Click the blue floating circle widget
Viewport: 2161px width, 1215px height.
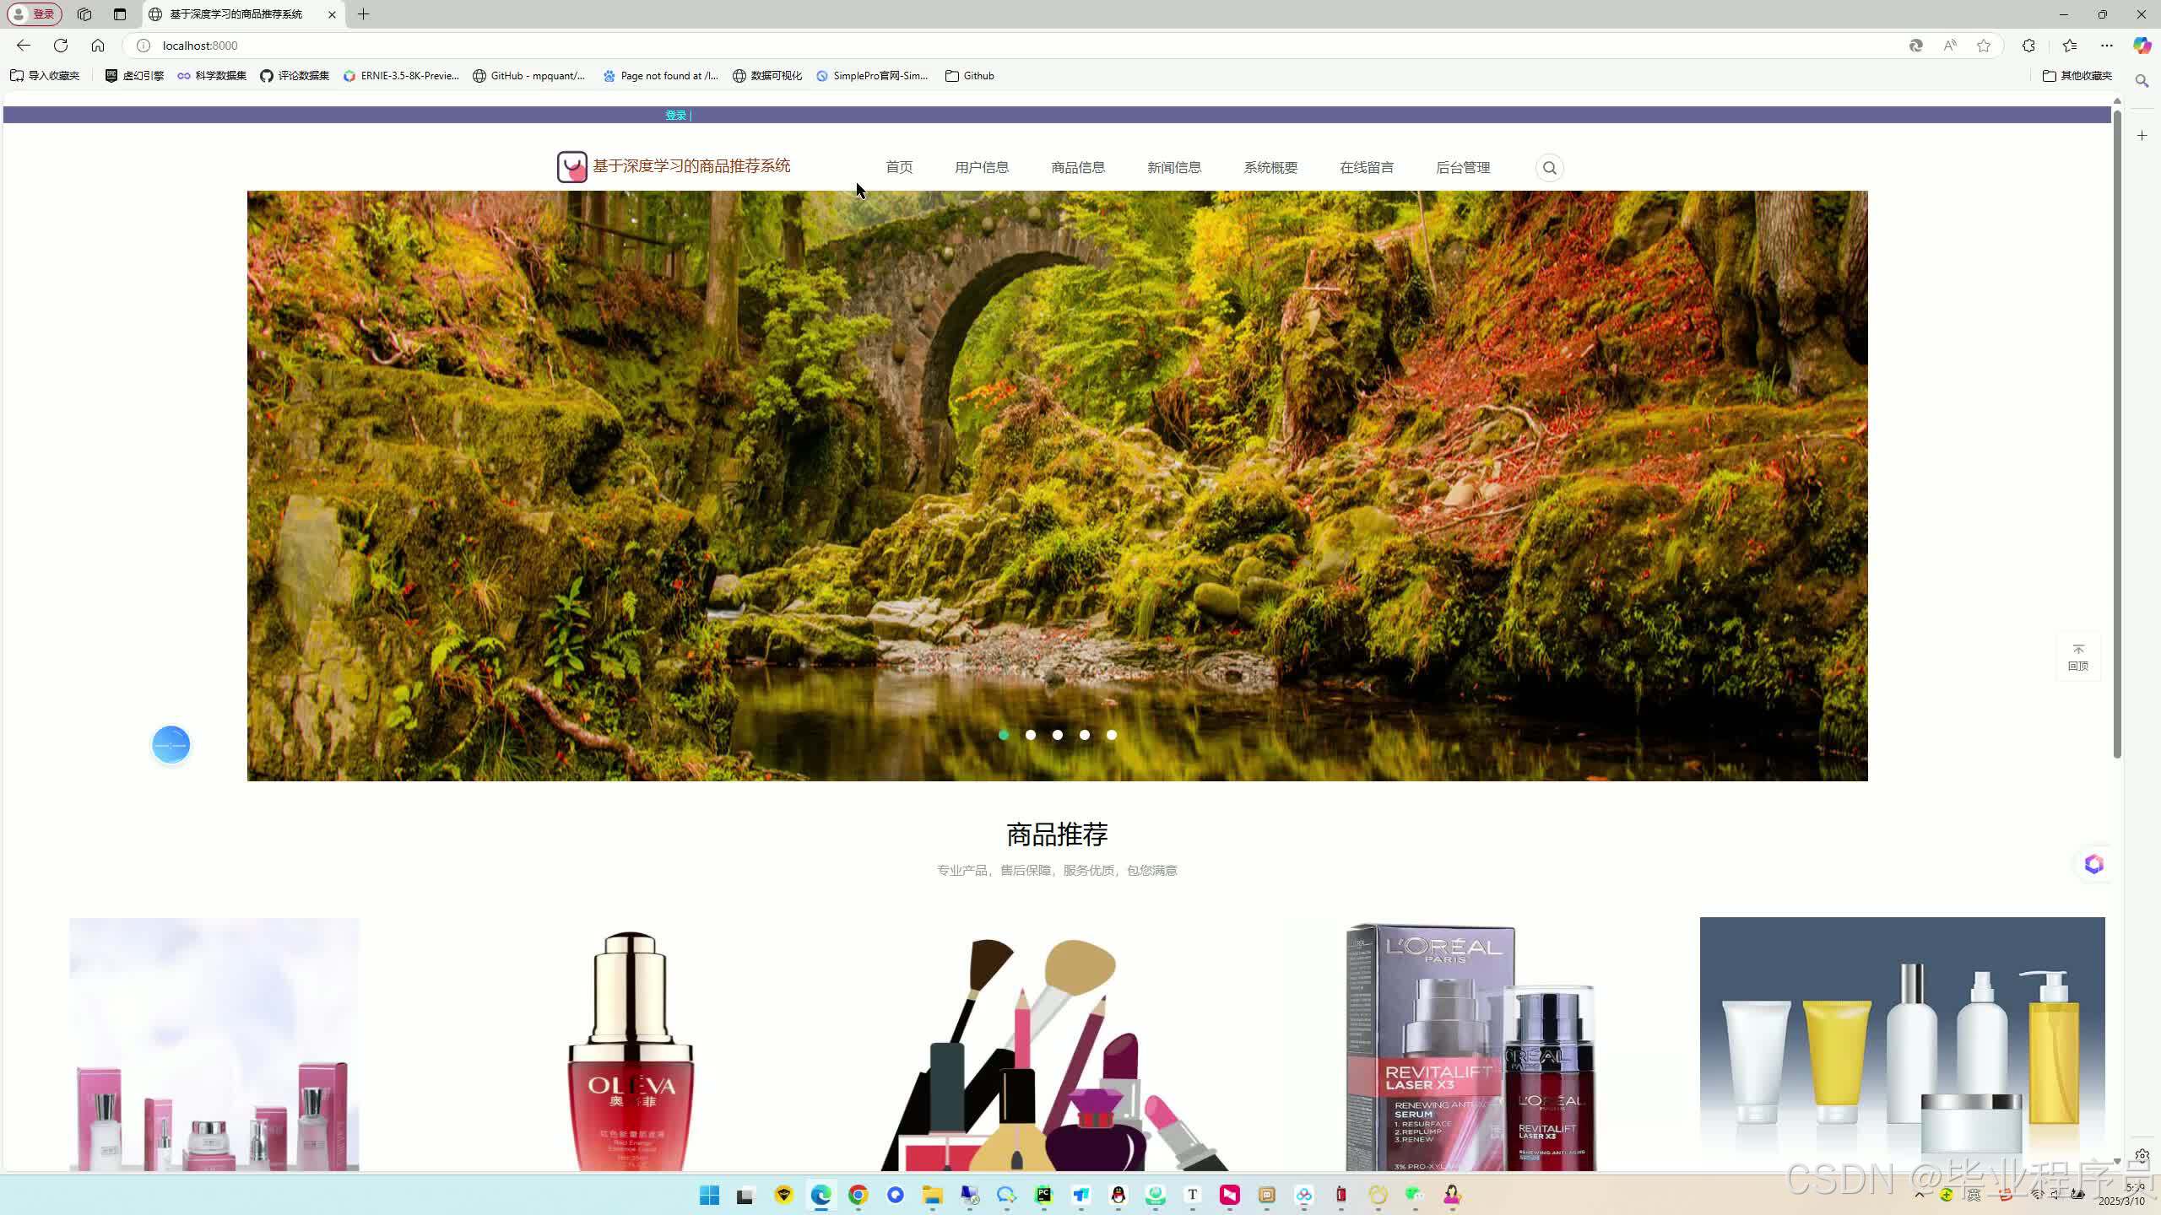(x=171, y=745)
